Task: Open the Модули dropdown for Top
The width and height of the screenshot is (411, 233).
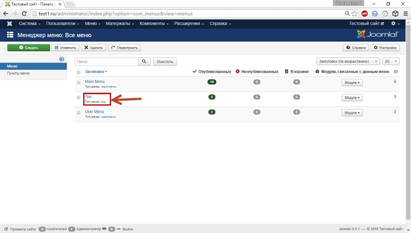Action: (x=352, y=98)
